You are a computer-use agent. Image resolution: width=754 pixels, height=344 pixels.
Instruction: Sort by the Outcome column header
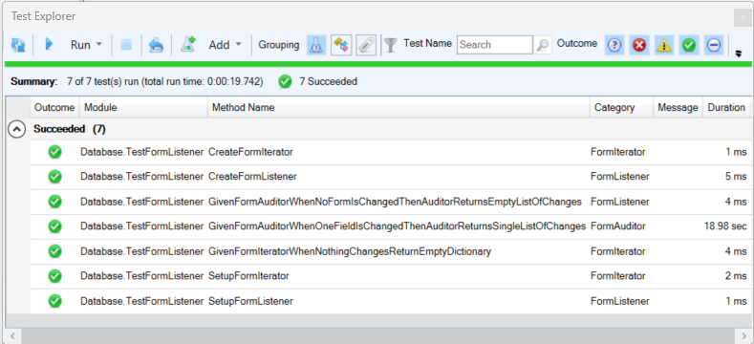54,108
